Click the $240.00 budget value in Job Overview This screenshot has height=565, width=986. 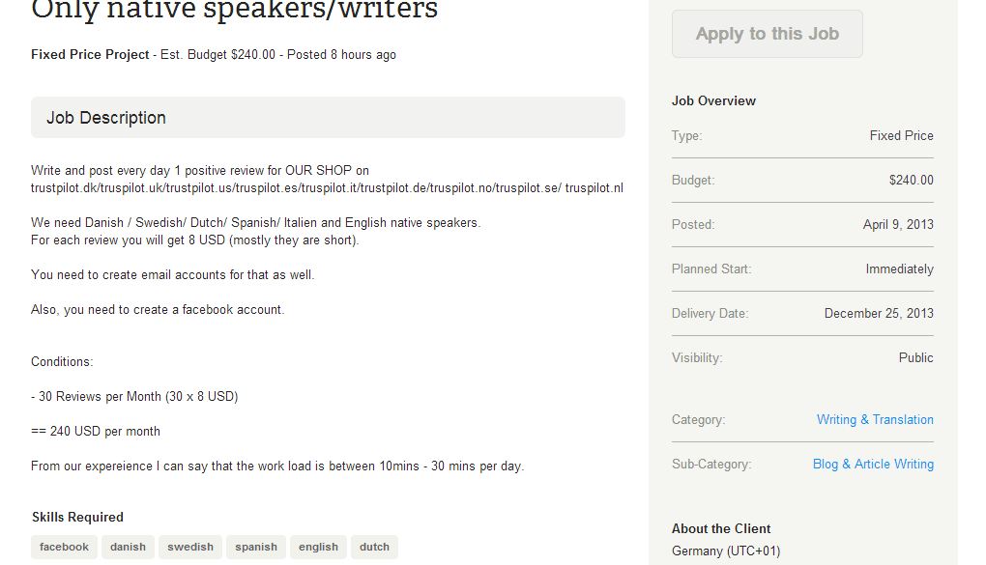[911, 180]
